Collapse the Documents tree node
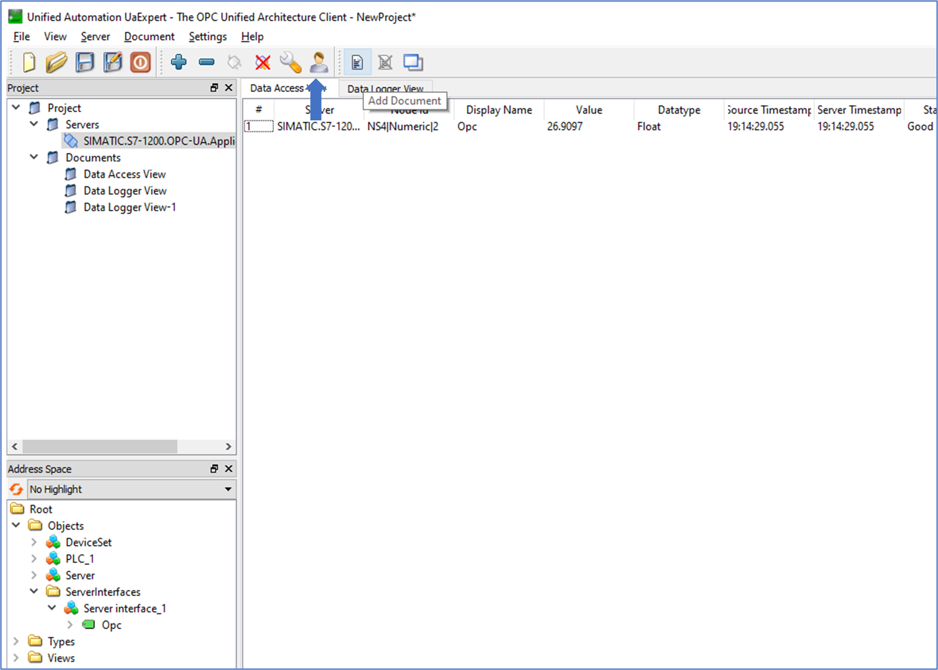 [34, 157]
